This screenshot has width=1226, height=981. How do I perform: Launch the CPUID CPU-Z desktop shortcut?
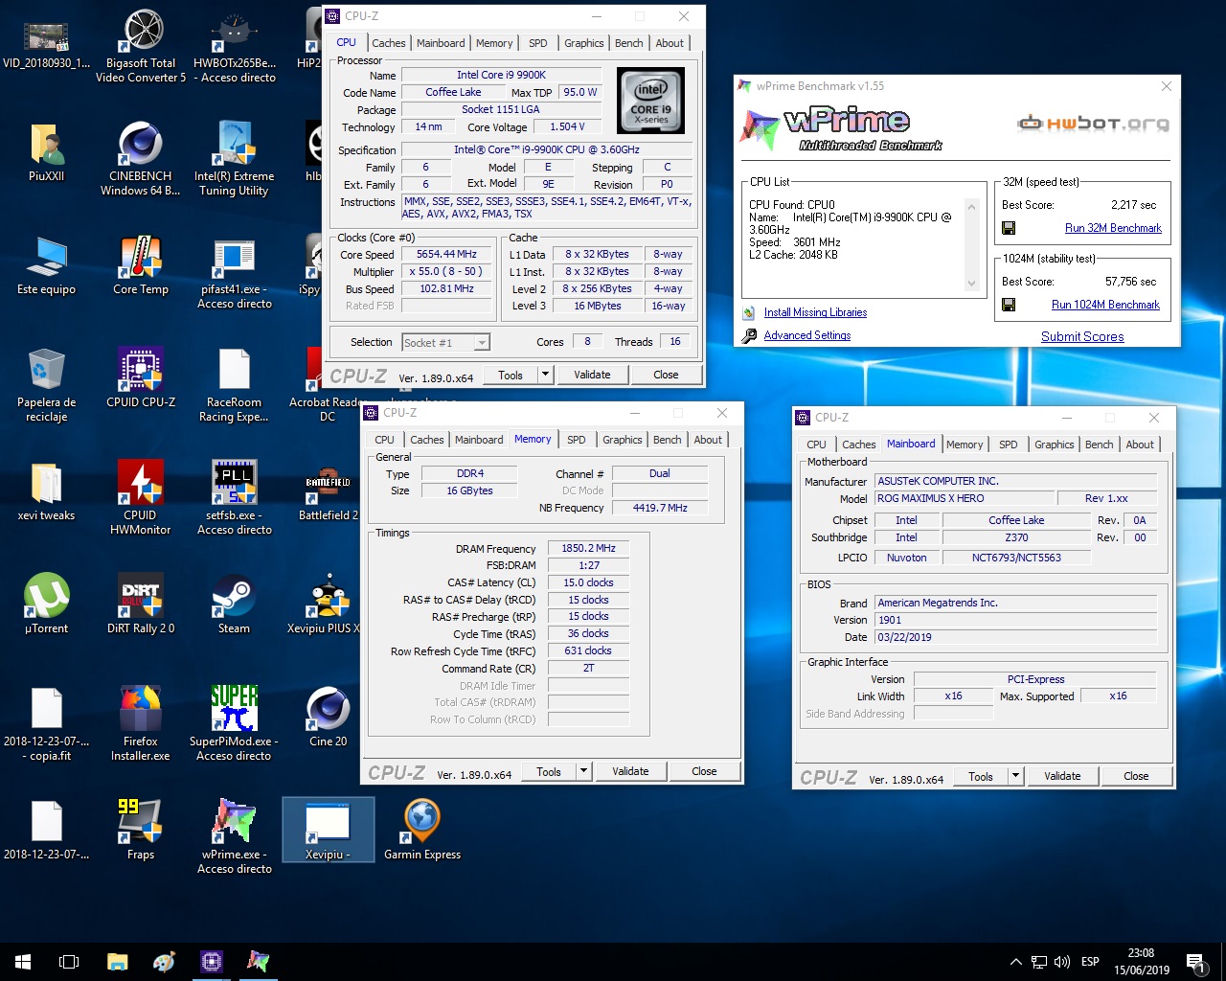pyautogui.click(x=141, y=377)
